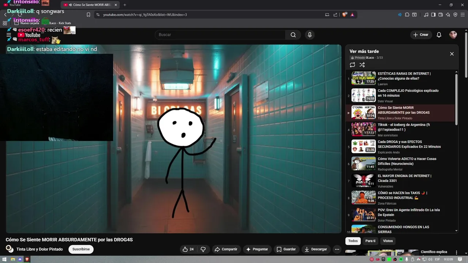Screen dimensions: 468x263
Task: Close the Ver más tarde playlist panel
Action: 452,54
